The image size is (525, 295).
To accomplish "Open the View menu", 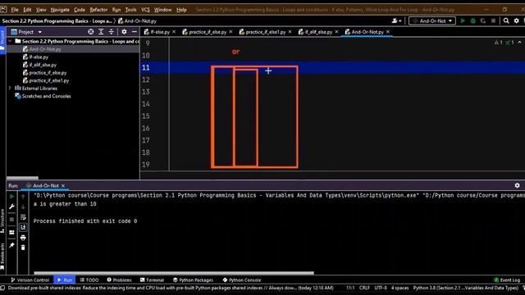I will pos(41,10).
